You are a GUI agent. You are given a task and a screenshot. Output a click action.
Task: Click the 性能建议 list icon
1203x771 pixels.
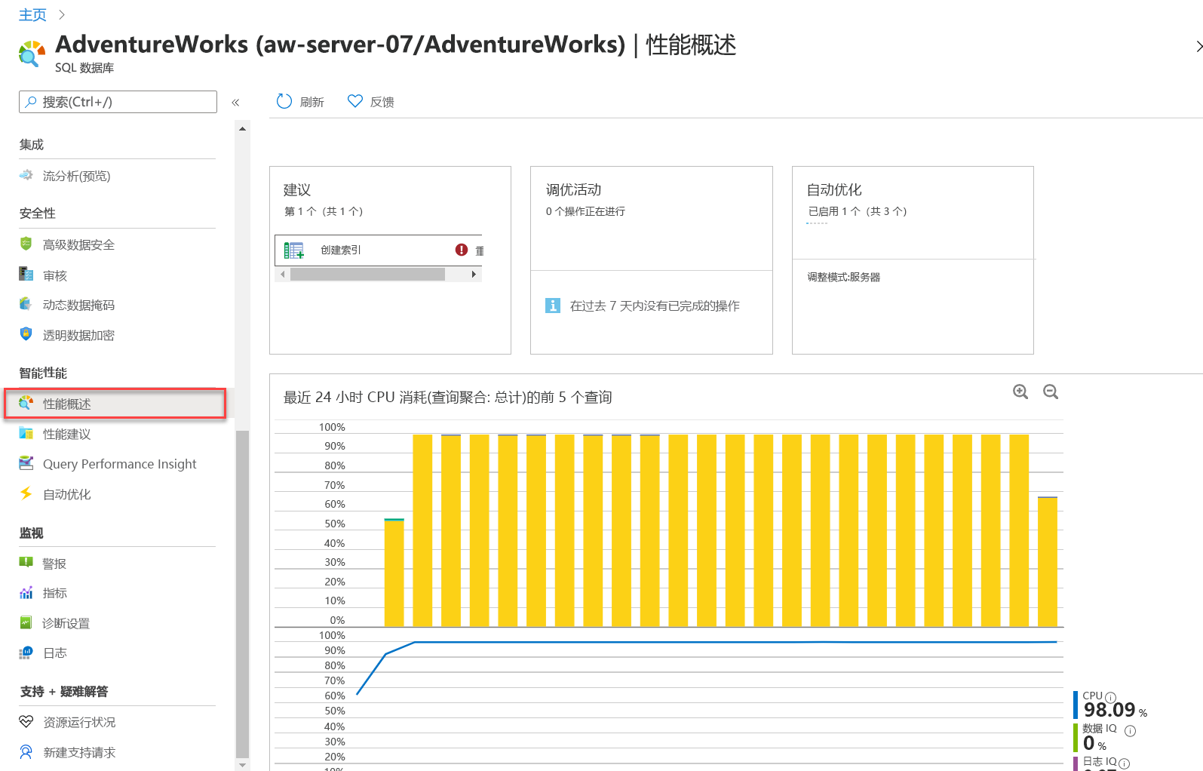pos(26,433)
